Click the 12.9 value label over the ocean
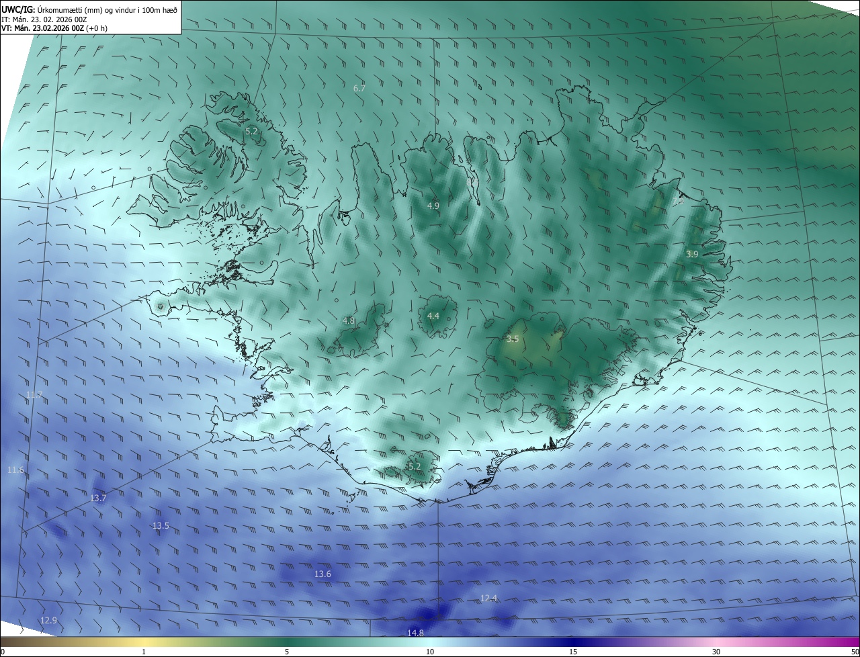Viewport: 860px width, 657px height. click(48, 620)
